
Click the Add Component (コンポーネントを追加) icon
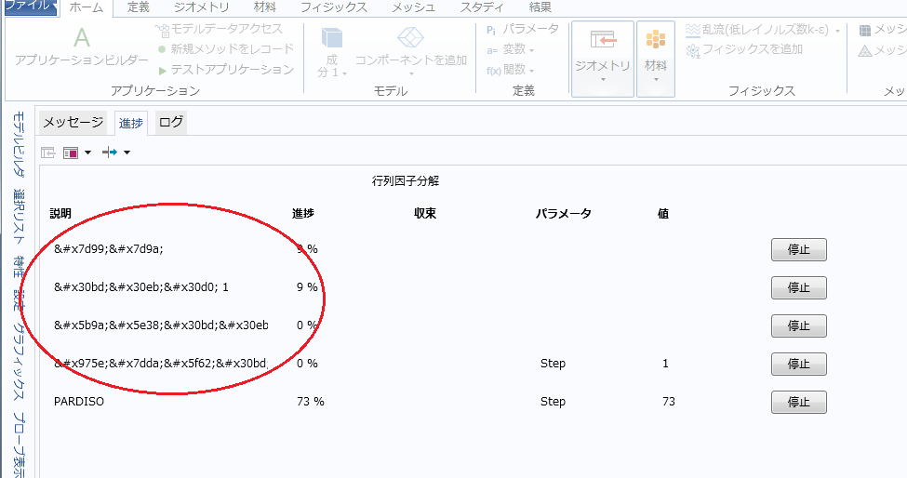410,38
